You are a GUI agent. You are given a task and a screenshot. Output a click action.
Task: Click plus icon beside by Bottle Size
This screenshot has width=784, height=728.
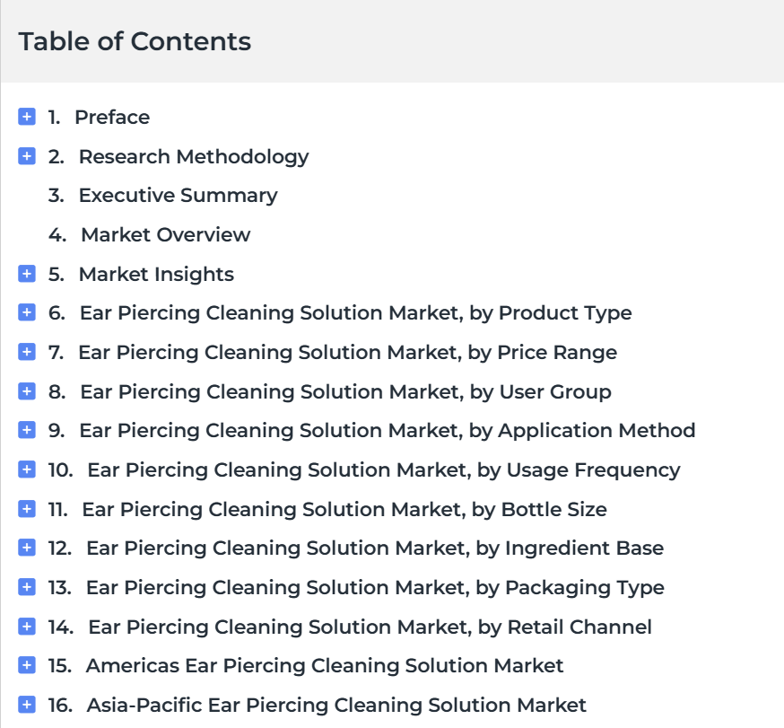tap(27, 509)
